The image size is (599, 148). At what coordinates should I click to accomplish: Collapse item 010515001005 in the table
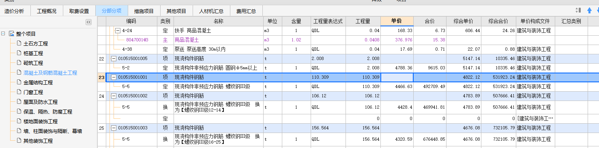click(114, 58)
